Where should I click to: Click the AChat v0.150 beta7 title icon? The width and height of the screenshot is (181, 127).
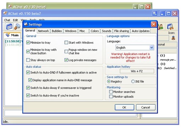click(x=5, y=13)
